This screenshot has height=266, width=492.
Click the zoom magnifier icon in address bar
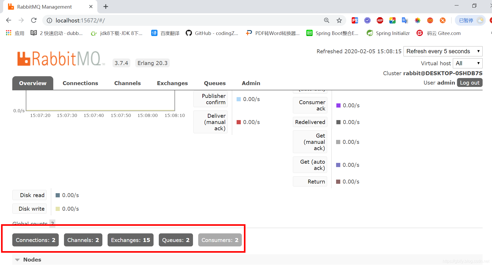tap(327, 20)
